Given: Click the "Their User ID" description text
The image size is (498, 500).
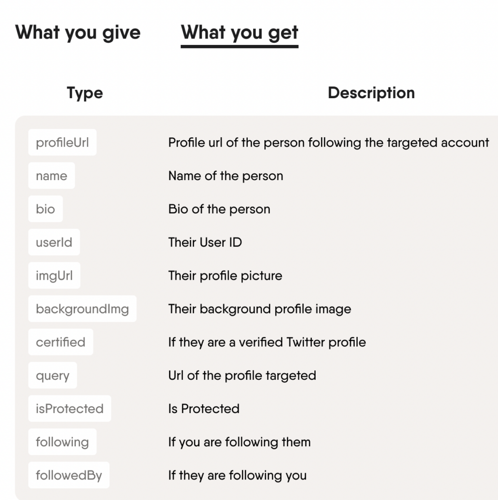Looking at the screenshot, I should 205,242.
